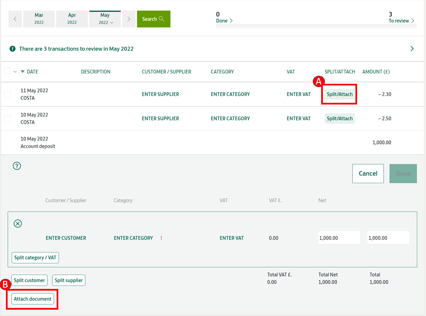The image size is (426, 316).
Task: Expand the transactions to review banner chevron
Action: coord(412,49)
